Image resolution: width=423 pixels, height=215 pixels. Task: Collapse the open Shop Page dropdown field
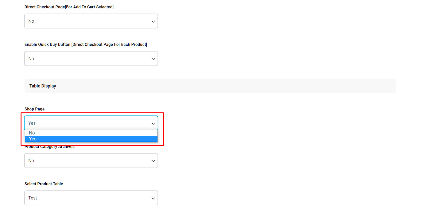91,123
